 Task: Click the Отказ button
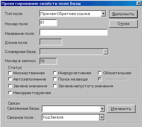(x=123, y=24)
